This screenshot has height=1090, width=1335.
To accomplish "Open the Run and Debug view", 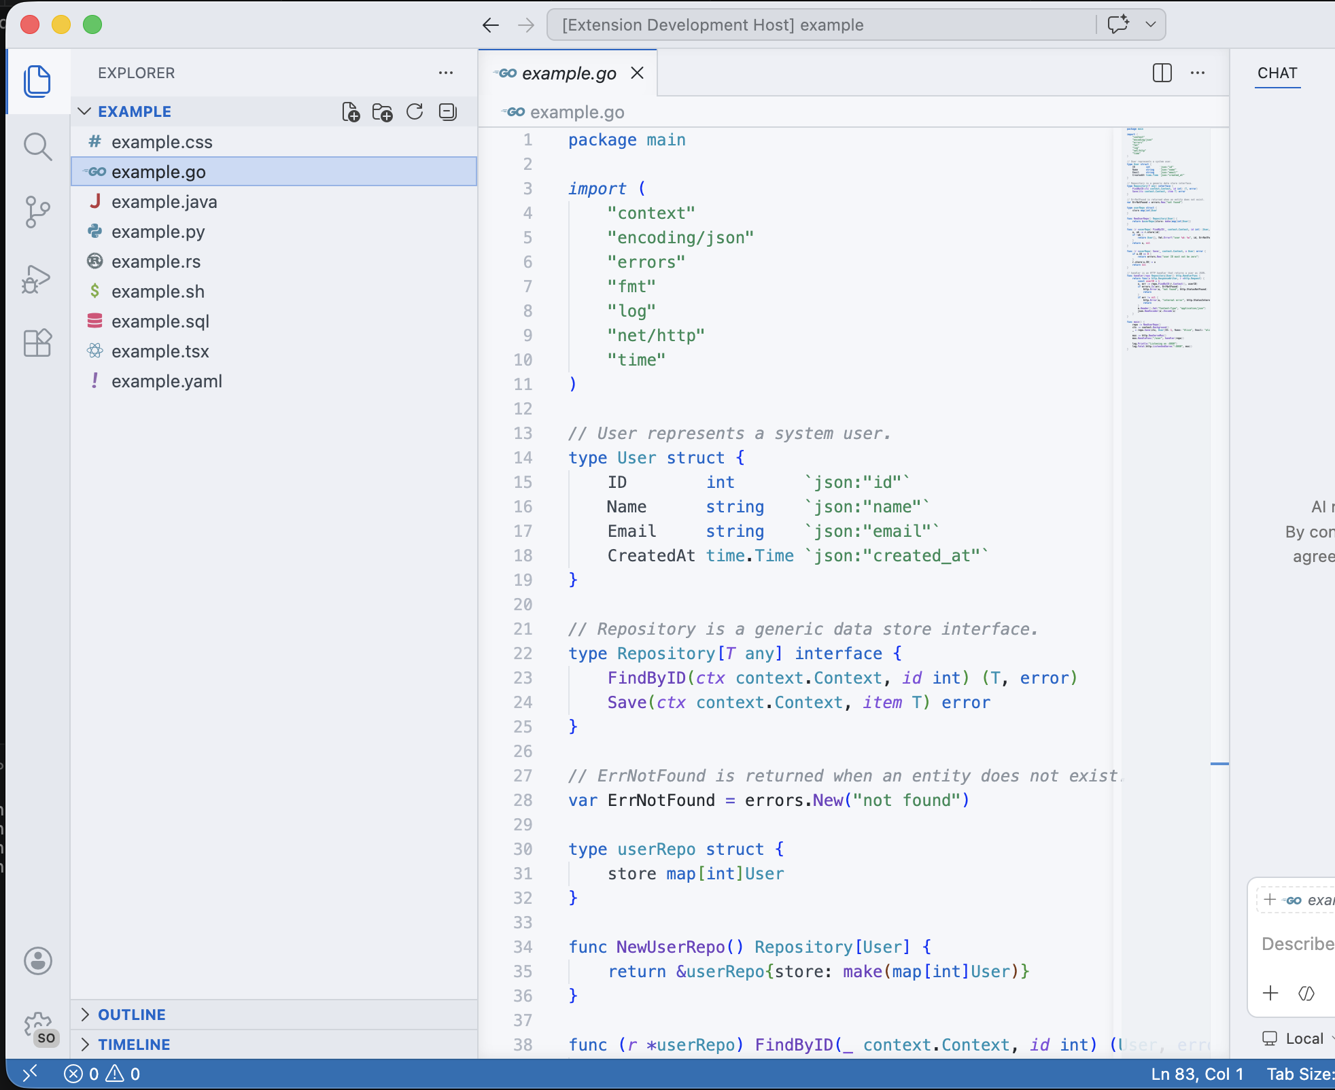I will pos(37,278).
